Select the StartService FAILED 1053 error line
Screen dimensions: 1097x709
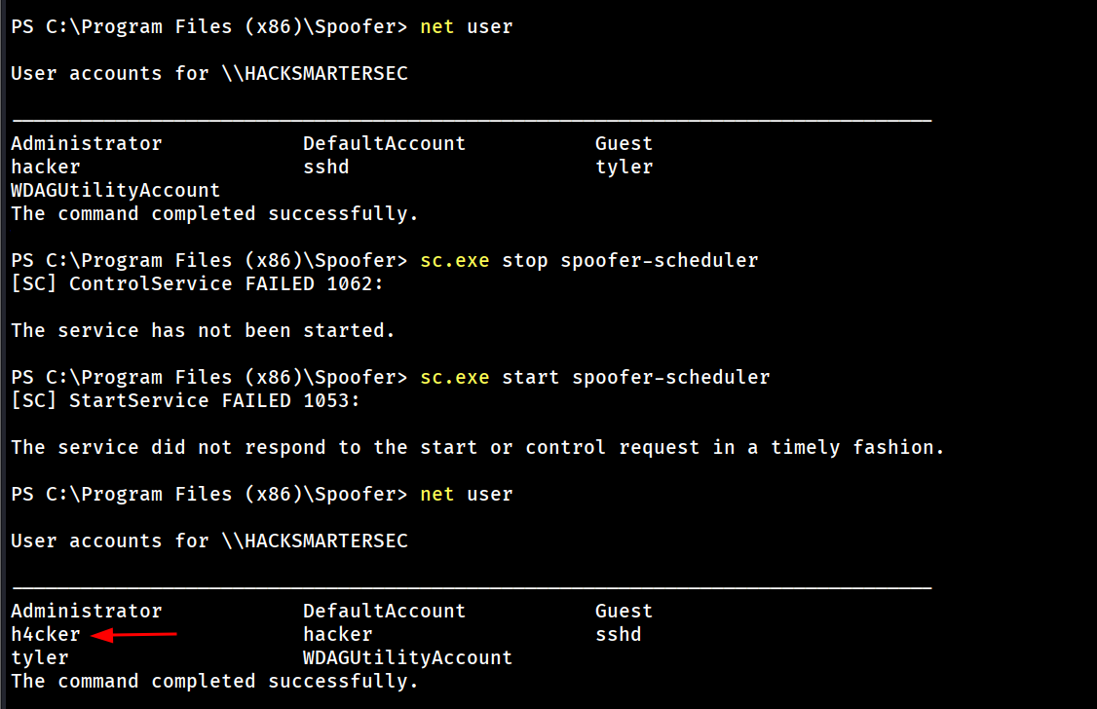click(x=186, y=401)
